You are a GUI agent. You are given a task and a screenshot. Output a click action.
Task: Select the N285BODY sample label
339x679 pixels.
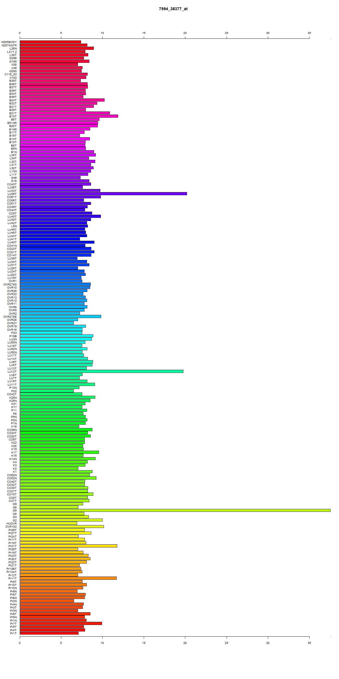9,42
